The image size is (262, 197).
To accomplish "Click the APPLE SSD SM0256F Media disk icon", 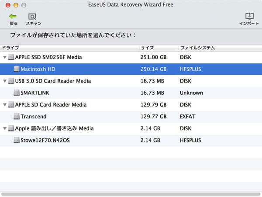I will pyautogui.click(x=11, y=57).
